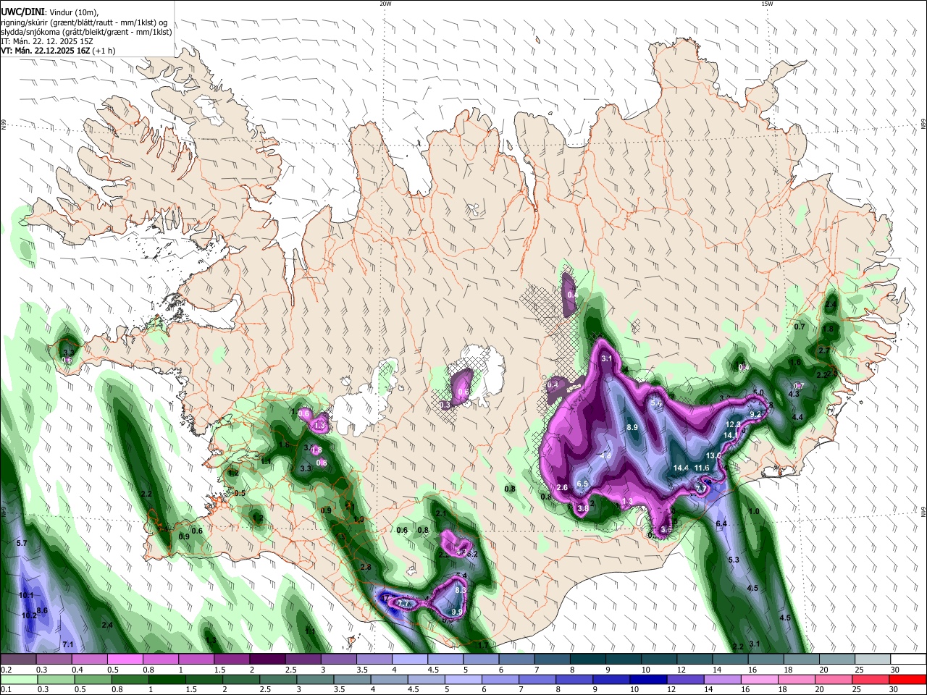Select dark purple snow swatch between 2 and 2.5
Screen dimensions: 927x695
coord(267,659)
